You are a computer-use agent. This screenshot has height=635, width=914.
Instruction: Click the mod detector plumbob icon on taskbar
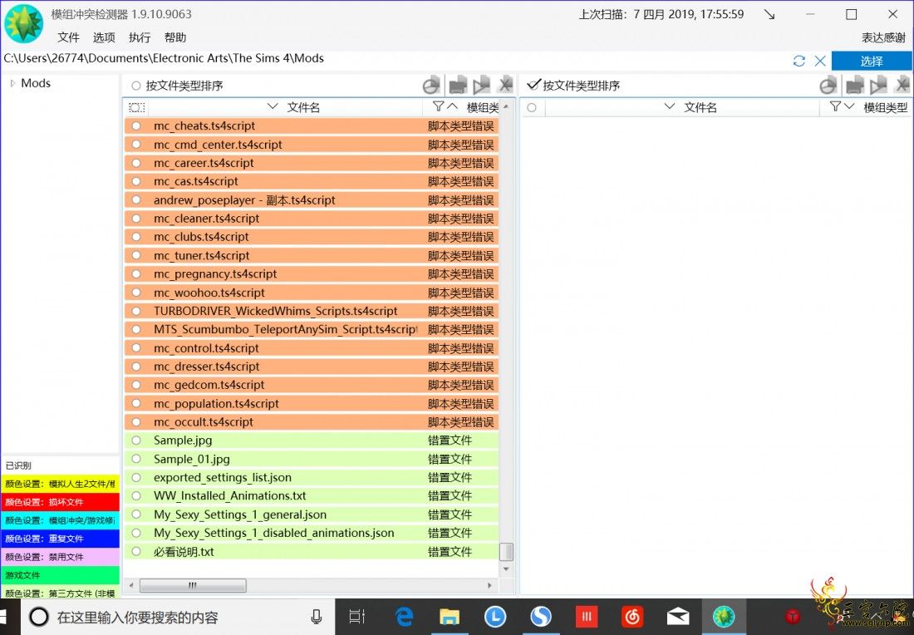pyautogui.click(x=724, y=617)
